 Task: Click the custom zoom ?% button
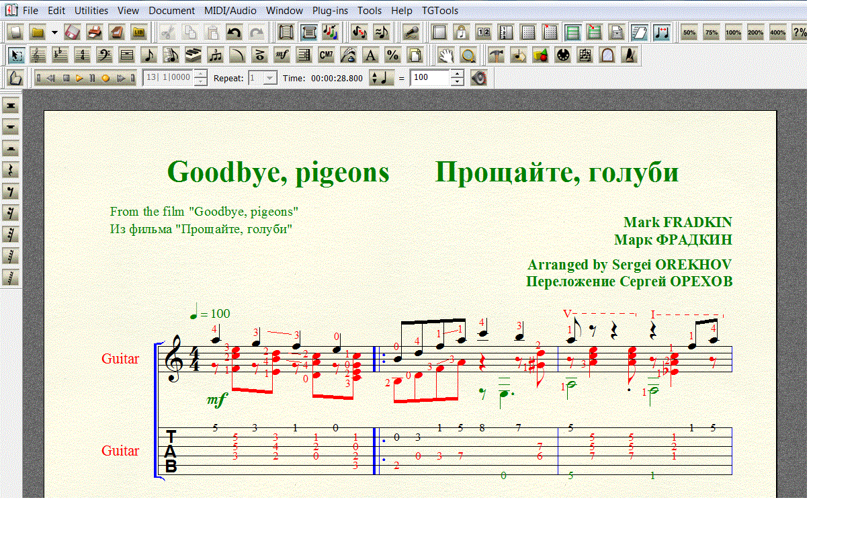[799, 32]
